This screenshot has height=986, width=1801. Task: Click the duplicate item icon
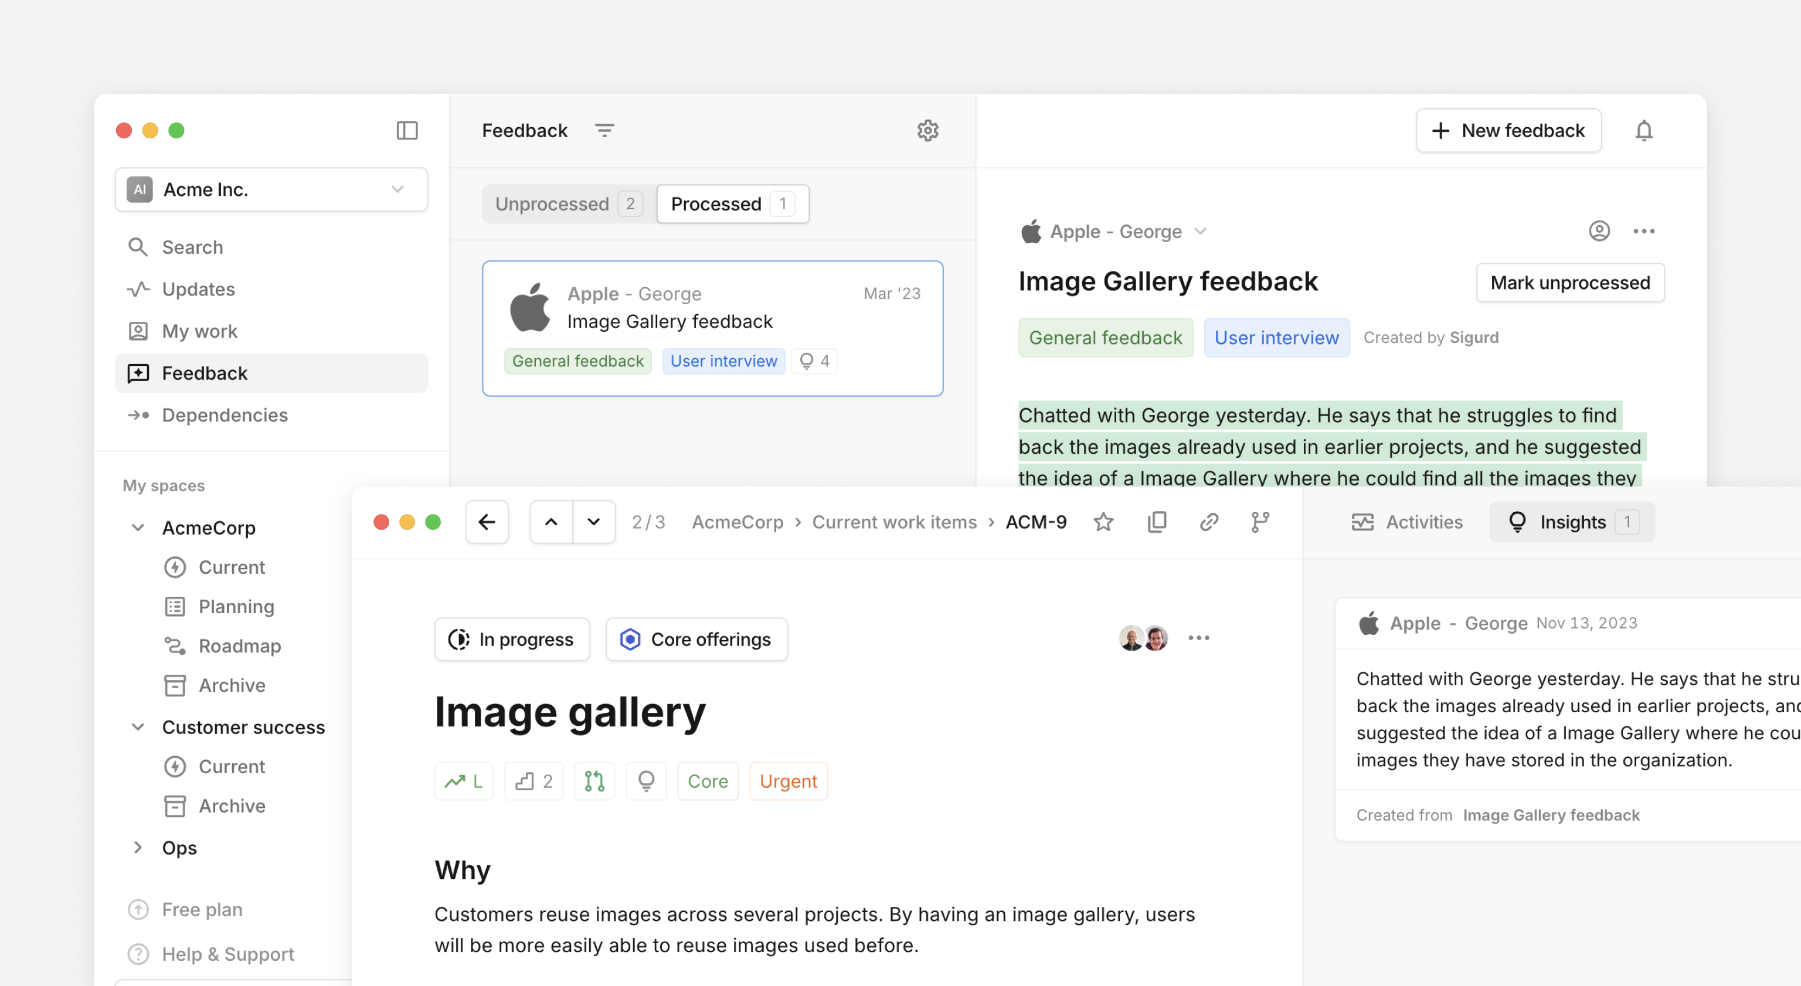[1157, 522]
